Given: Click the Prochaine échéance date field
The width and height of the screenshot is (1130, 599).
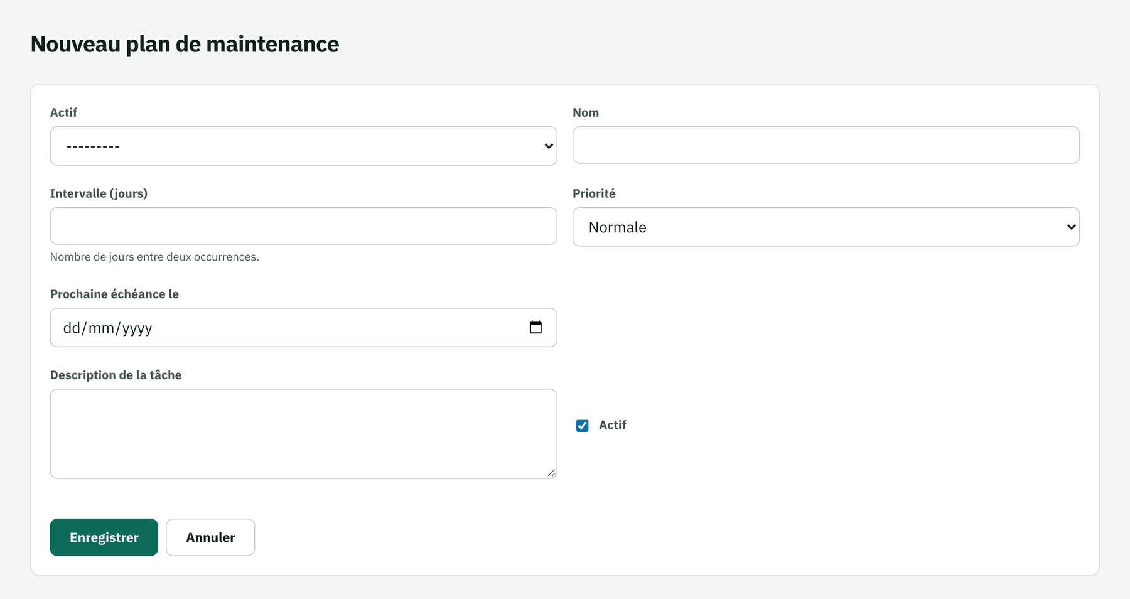Looking at the screenshot, I should [303, 327].
